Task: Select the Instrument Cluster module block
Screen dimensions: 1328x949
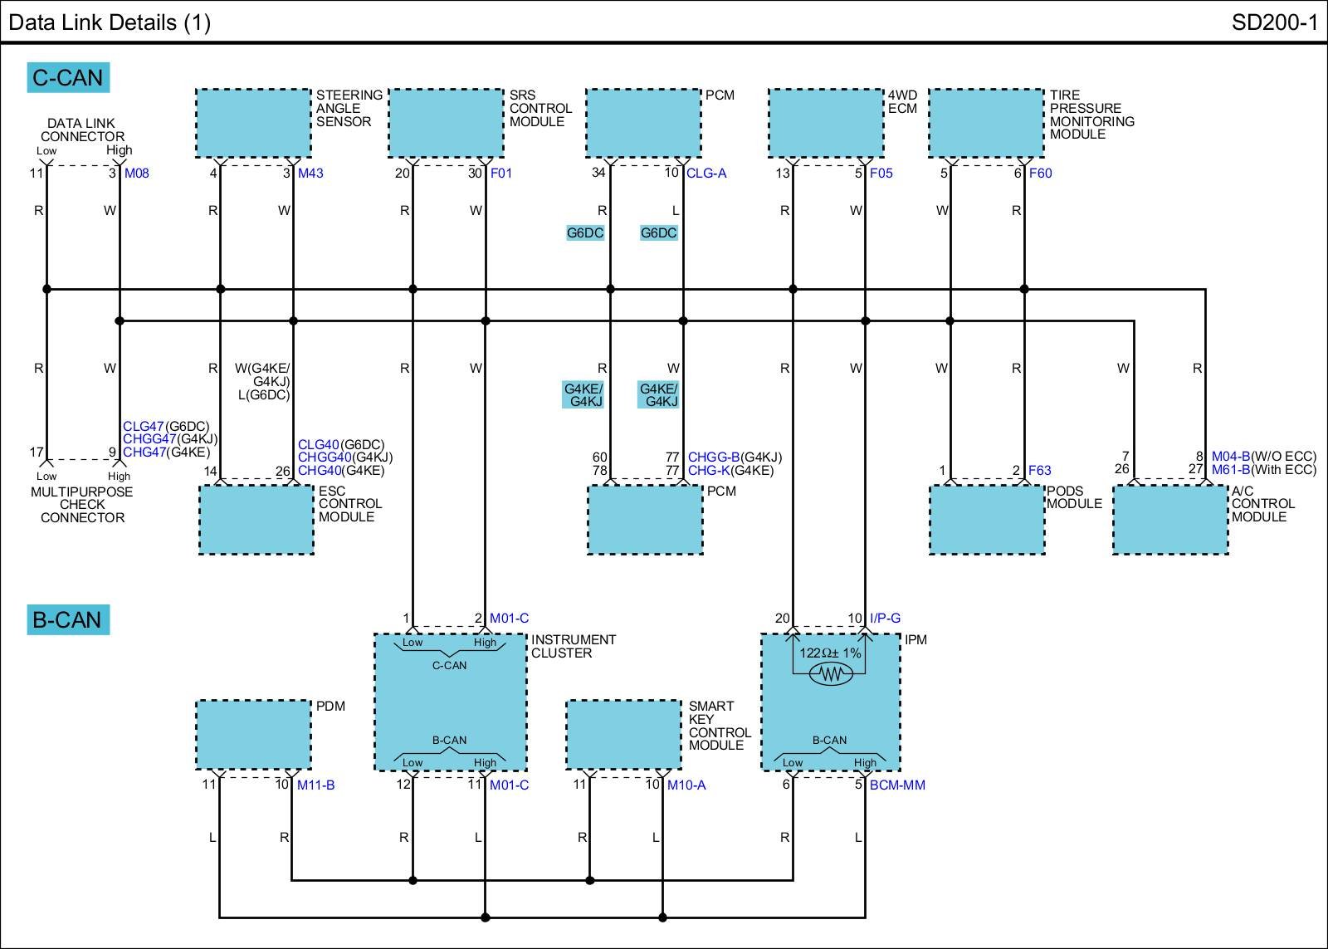Action: click(450, 702)
